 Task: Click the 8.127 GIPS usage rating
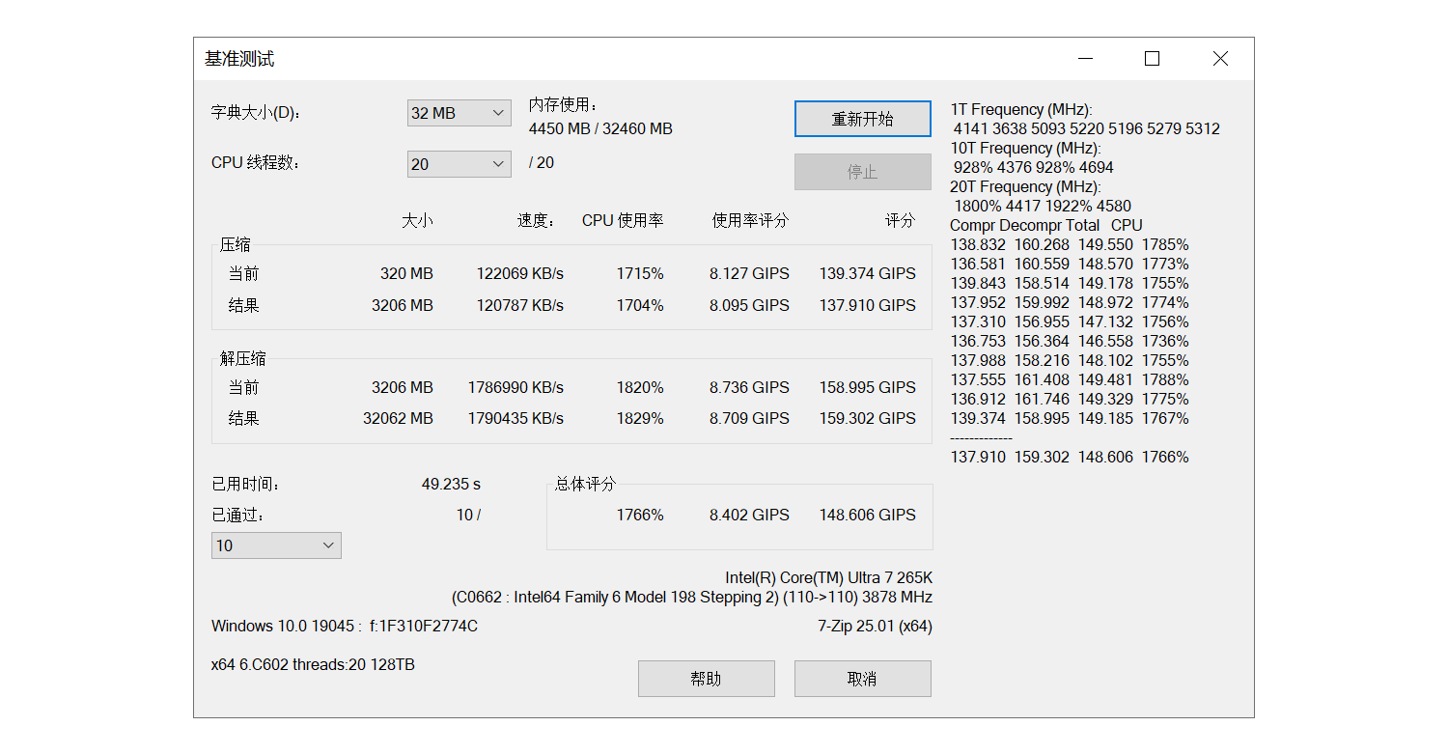point(749,274)
